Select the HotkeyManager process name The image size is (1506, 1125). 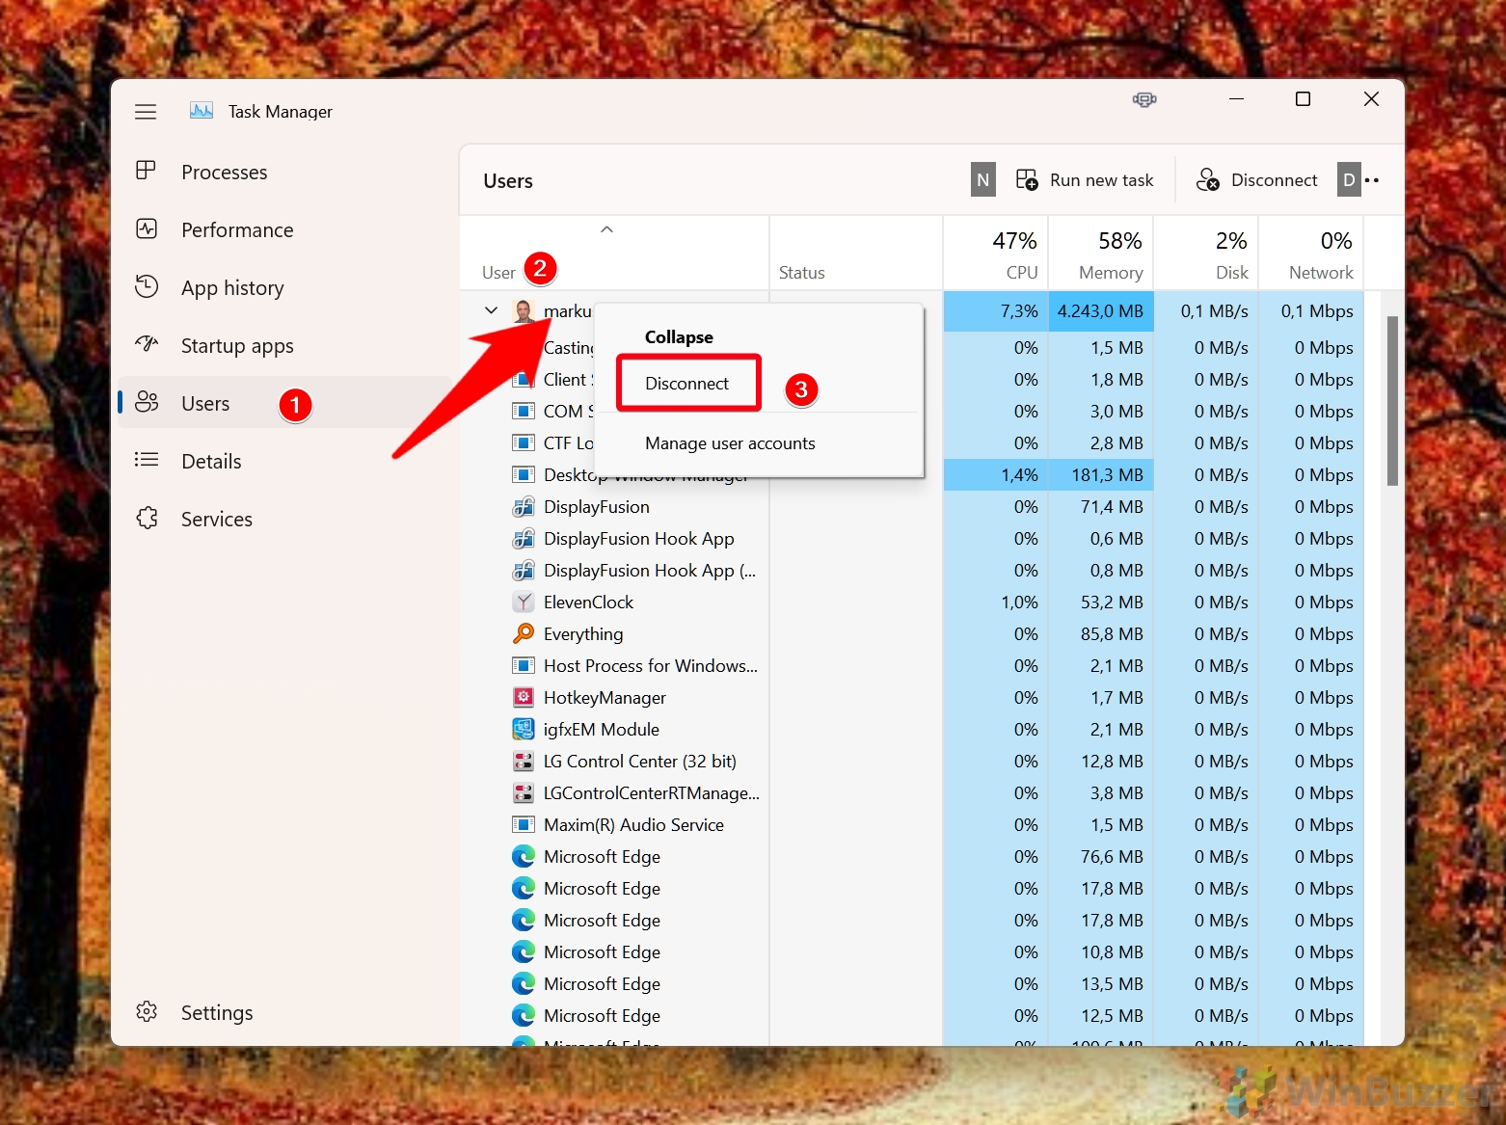(605, 698)
